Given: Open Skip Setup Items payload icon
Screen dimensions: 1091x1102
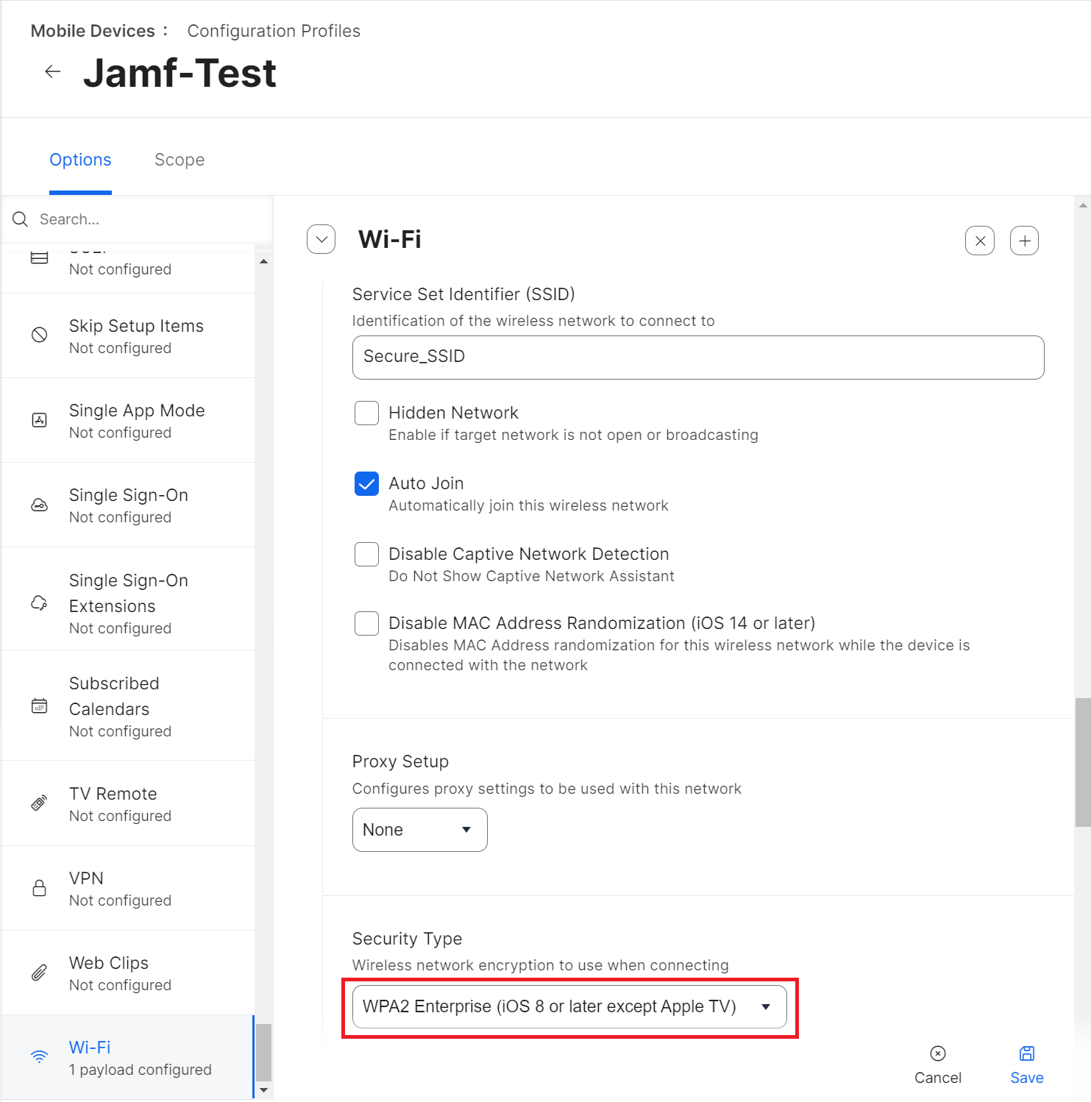Looking at the screenshot, I should (x=40, y=335).
